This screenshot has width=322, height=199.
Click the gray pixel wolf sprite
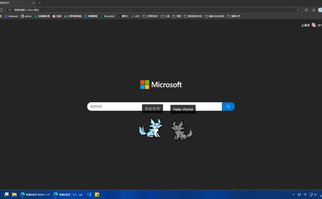[182, 130]
